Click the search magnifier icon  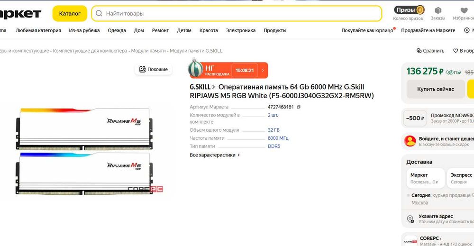point(99,14)
